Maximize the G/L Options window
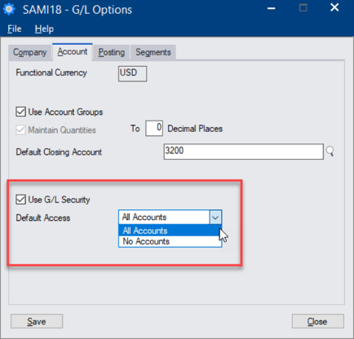 click(303, 8)
